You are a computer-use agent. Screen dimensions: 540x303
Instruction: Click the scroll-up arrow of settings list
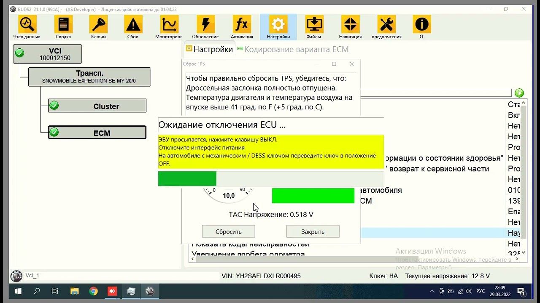[x=524, y=103]
